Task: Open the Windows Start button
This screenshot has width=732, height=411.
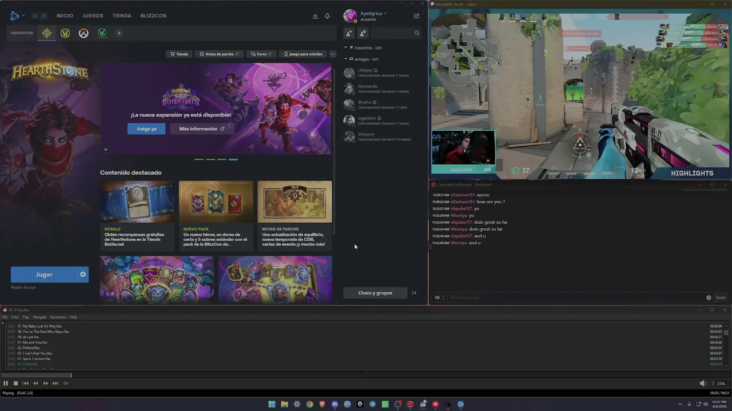Action: (272, 404)
